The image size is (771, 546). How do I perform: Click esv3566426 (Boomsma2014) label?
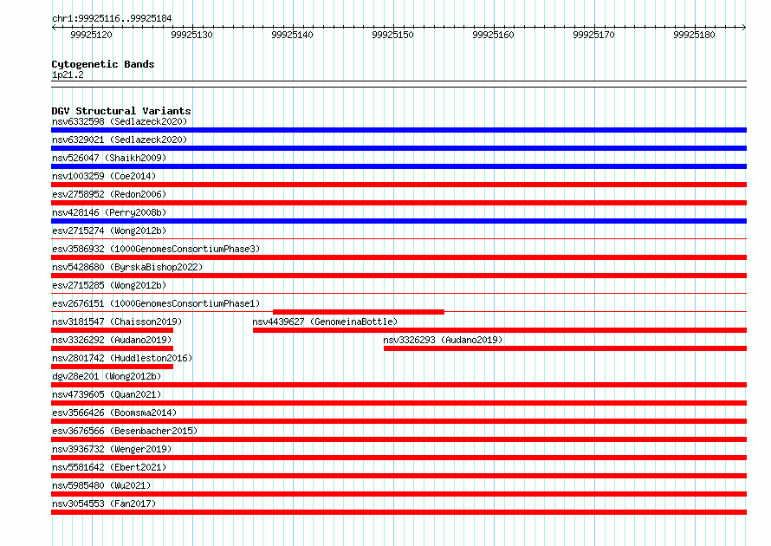[114, 413]
